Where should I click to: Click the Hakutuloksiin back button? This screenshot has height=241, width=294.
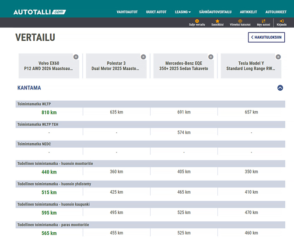[266, 38]
